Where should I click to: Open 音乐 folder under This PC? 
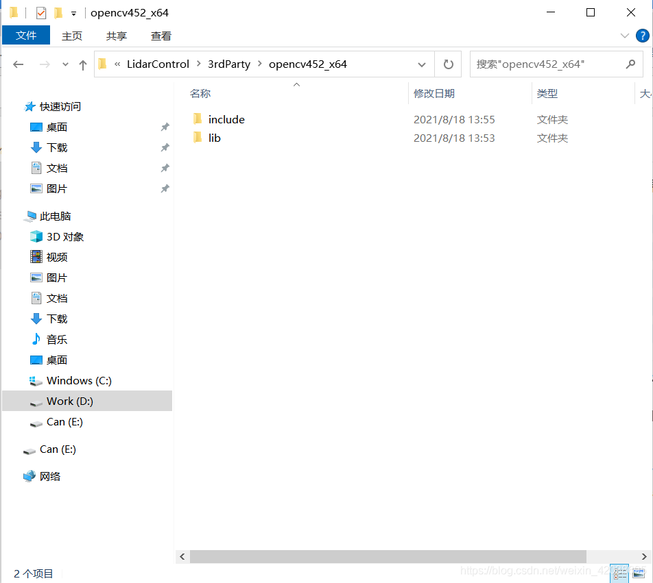[57, 340]
